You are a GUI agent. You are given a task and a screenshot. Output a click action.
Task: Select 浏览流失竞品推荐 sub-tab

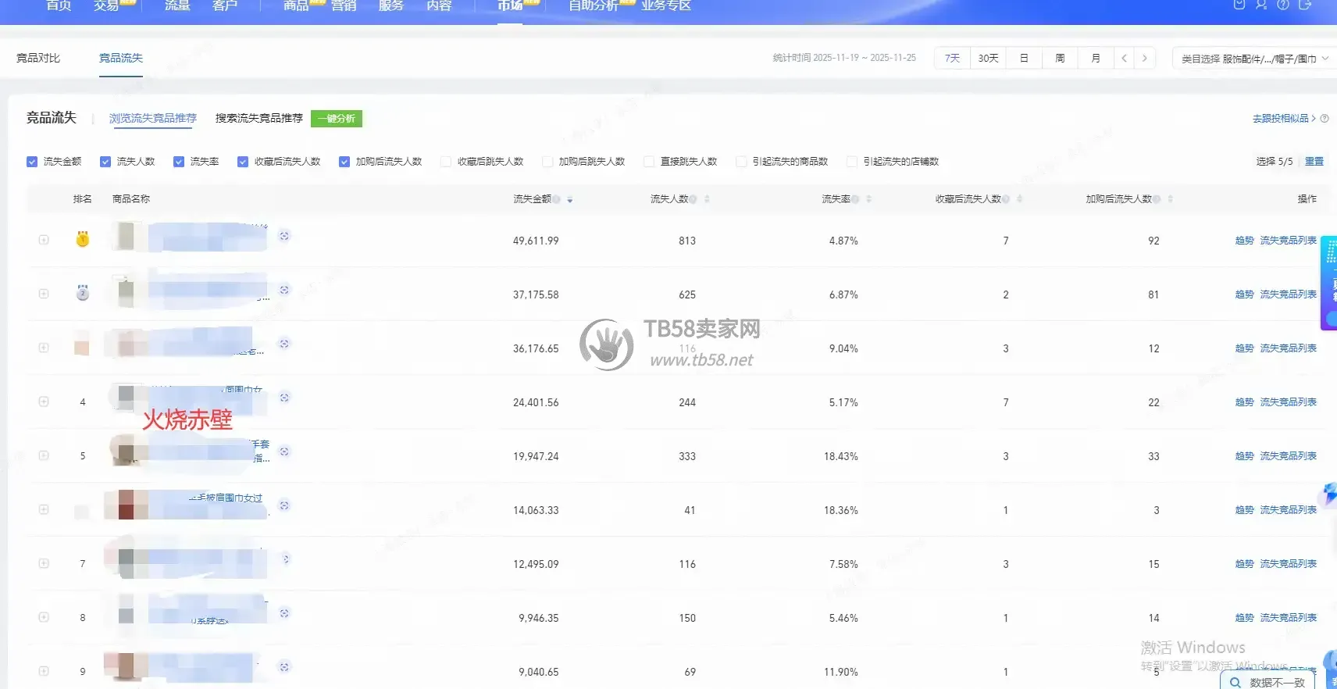(x=153, y=118)
